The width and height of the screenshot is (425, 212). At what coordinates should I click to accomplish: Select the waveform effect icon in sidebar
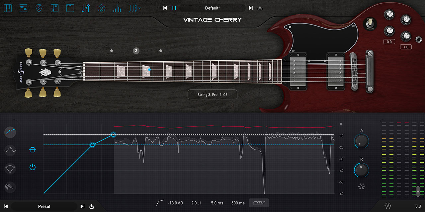(x=10, y=187)
